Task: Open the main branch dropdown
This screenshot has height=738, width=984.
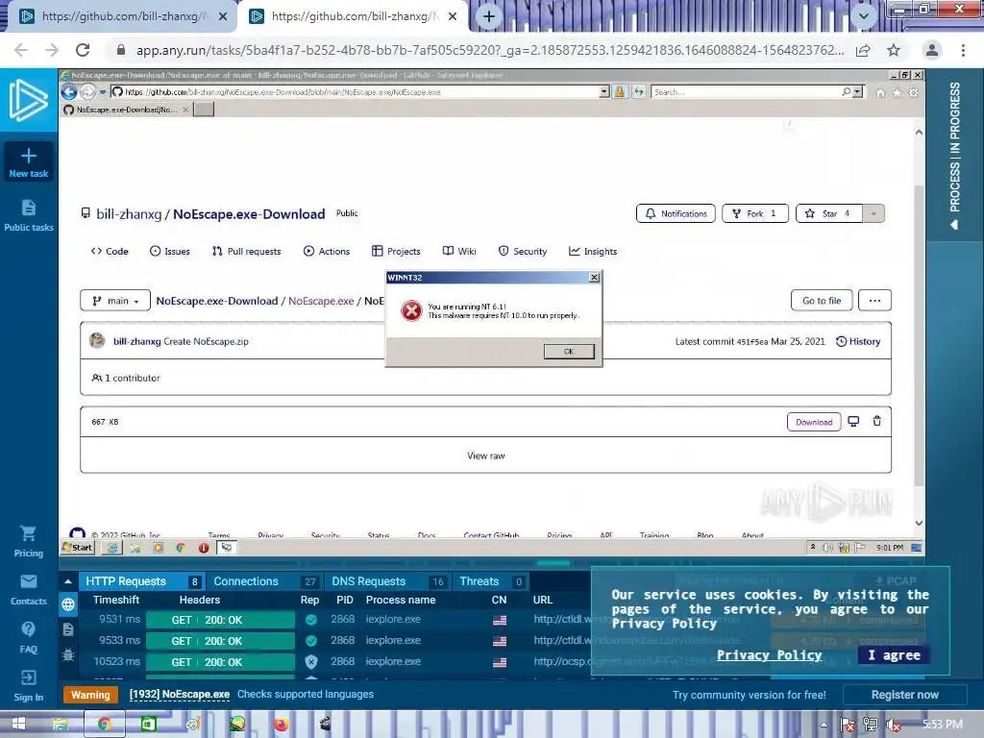Action: point(115,301)
